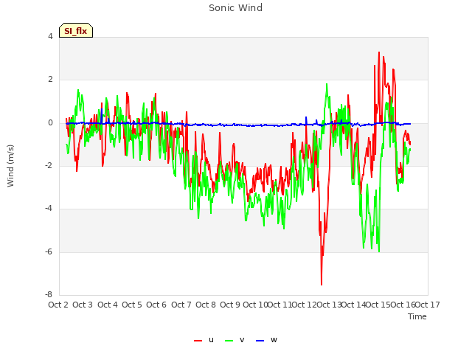Click the Time axis title

417,316
